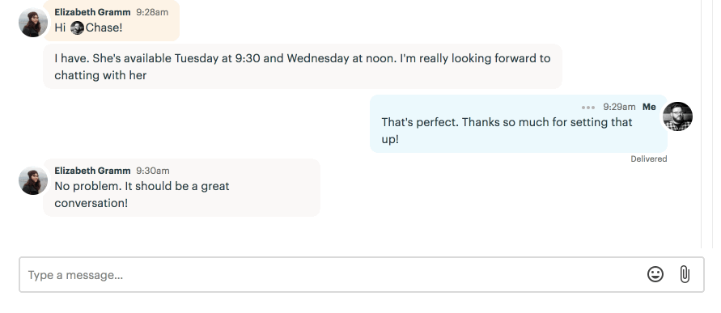Select the Tuesday at 9:30 availability message
The height and width of the screenshot is (313, 721).
pos(303,66)
